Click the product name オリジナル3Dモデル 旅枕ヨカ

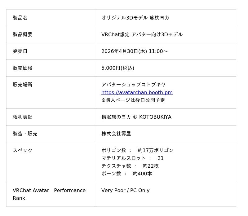pos(135,18)
